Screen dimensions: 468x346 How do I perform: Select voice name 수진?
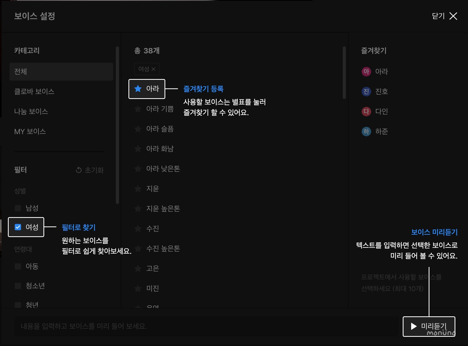click(153, 228)
